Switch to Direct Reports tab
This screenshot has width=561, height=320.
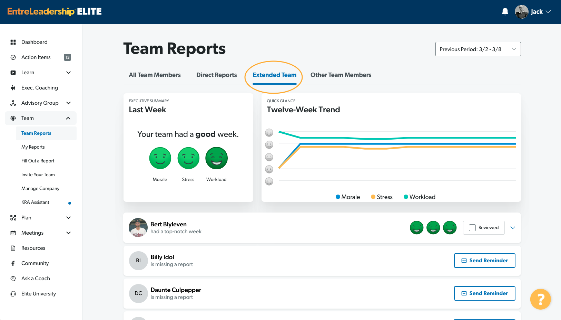pyautogui.click(x=217, y=75)
